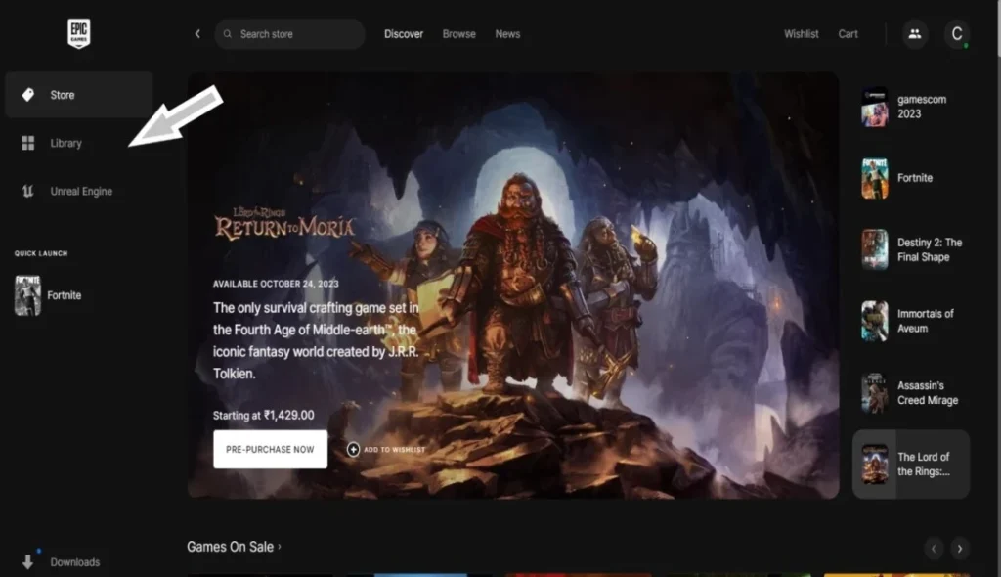Screen dimensions: 1001x577
Task: Click the Immortals of Aveum label
Action: (x=925, y=321)
